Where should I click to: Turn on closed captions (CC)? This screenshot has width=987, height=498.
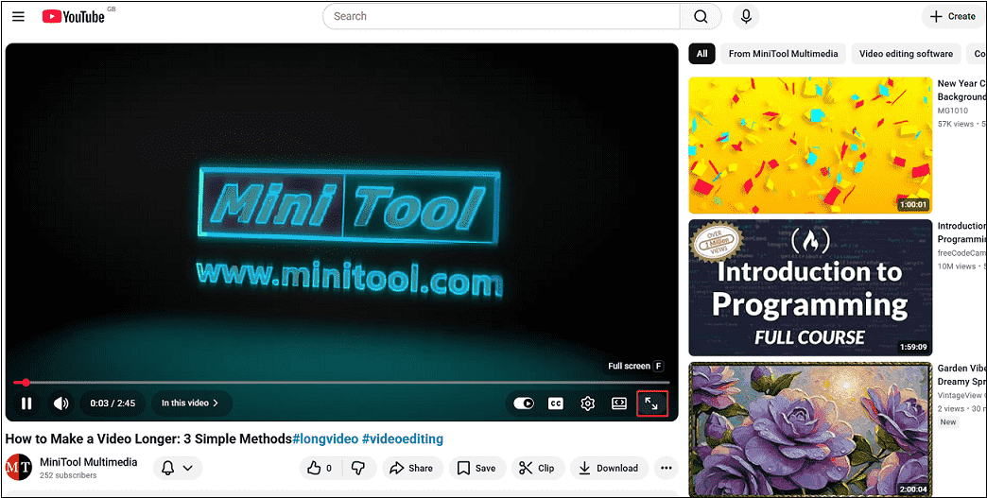click(x=555, y=404)
